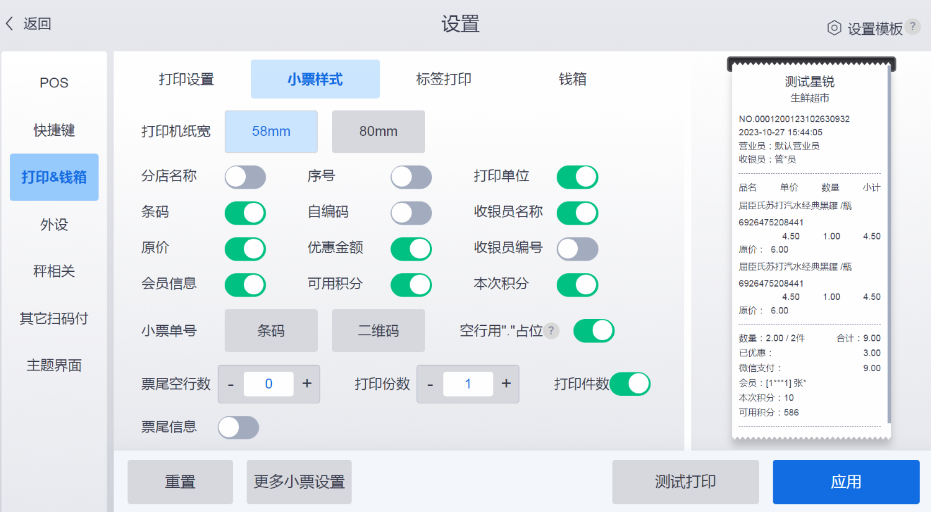
Task: Click help icon next to 空行用"."占位
Action: point(551,331)
